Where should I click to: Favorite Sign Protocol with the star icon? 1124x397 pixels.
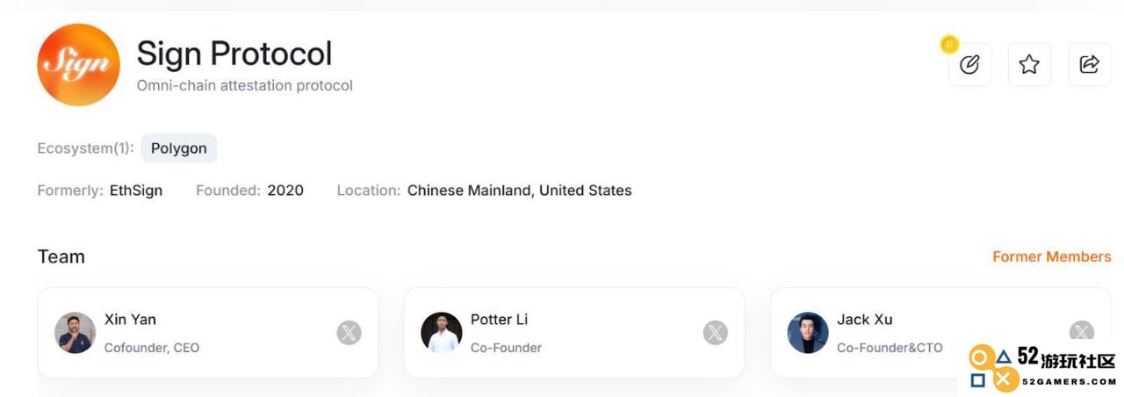coord(1029,64)
